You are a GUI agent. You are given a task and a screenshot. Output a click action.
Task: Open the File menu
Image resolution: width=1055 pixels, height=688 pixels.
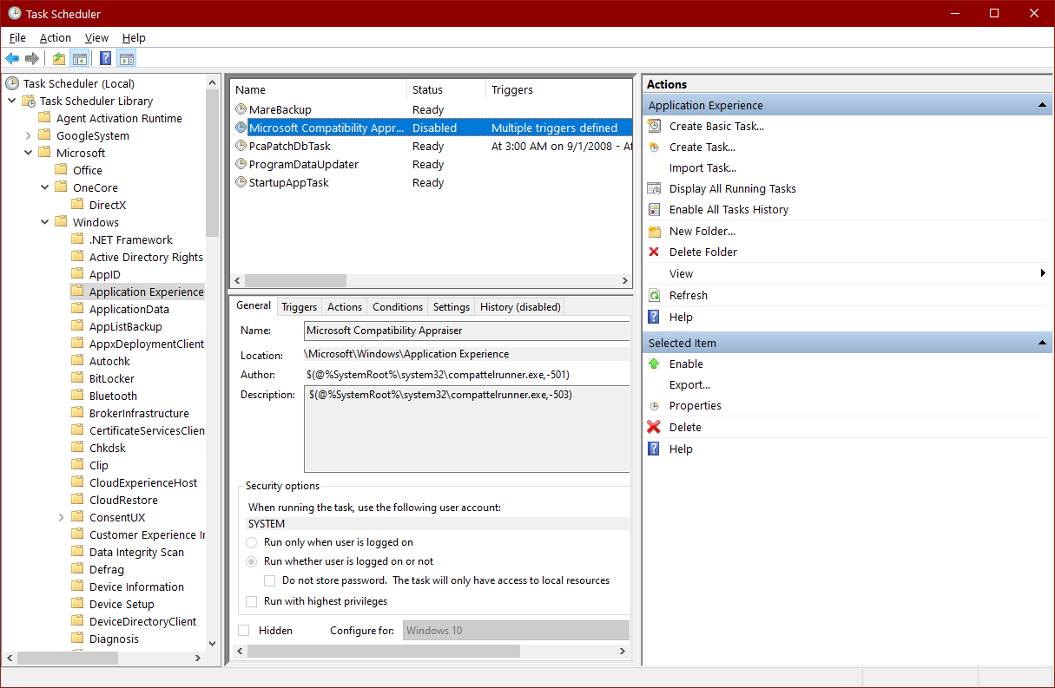[17, 37]
